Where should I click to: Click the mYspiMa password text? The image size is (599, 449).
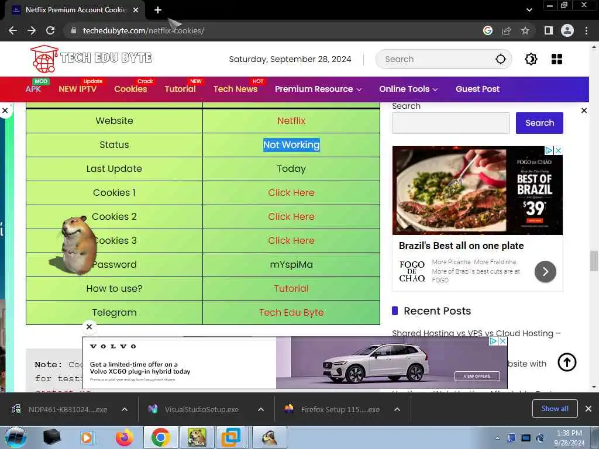point(291,265)
